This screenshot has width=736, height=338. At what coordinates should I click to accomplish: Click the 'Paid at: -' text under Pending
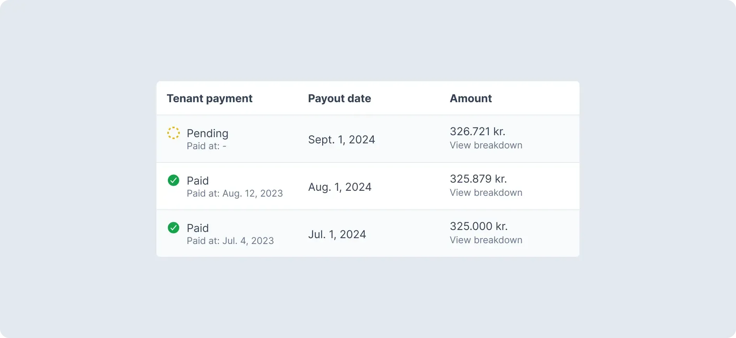pos(206,146)
